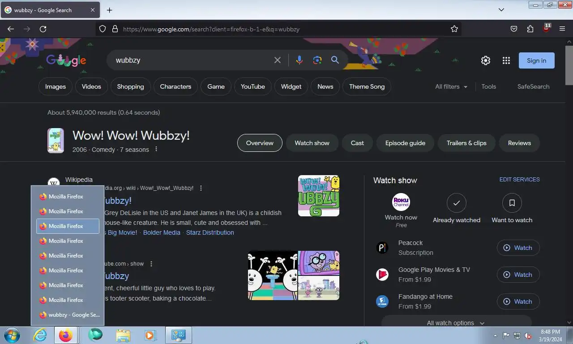Launch Internet Explorer from taskbar
This screenshot has width=573, height=344.
tap(40, 335)
